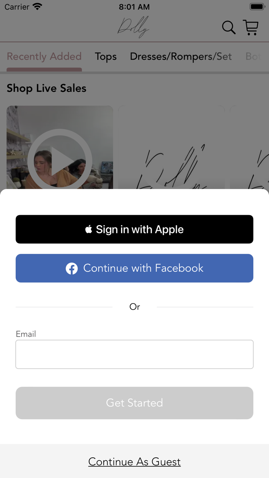Screen dimensions: 269x478
Task: Tap the Apple logo on sign-in button
Action: pyautogui.click(x=89, y=229)
